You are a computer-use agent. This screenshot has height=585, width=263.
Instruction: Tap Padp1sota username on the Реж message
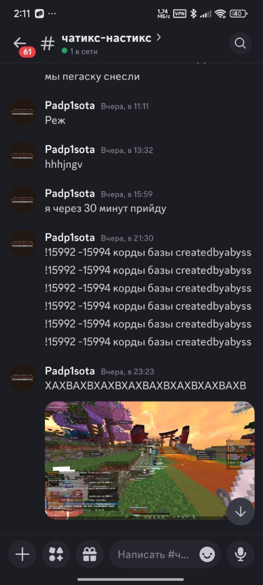click(70, 106)
